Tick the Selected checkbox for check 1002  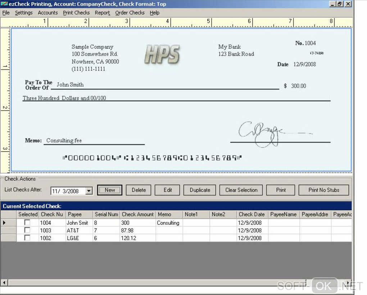tap(27, 238)
